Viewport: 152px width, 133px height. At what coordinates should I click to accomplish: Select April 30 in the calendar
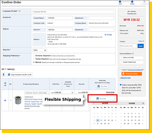click(108, 124)
